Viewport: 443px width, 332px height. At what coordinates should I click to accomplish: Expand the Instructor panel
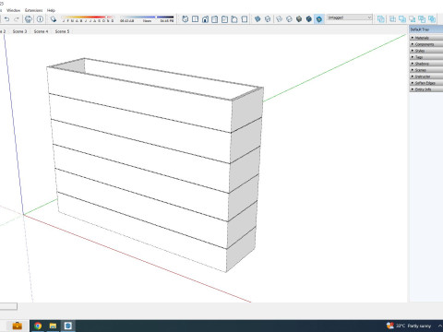pyautogui.click(x=426, y=77)
